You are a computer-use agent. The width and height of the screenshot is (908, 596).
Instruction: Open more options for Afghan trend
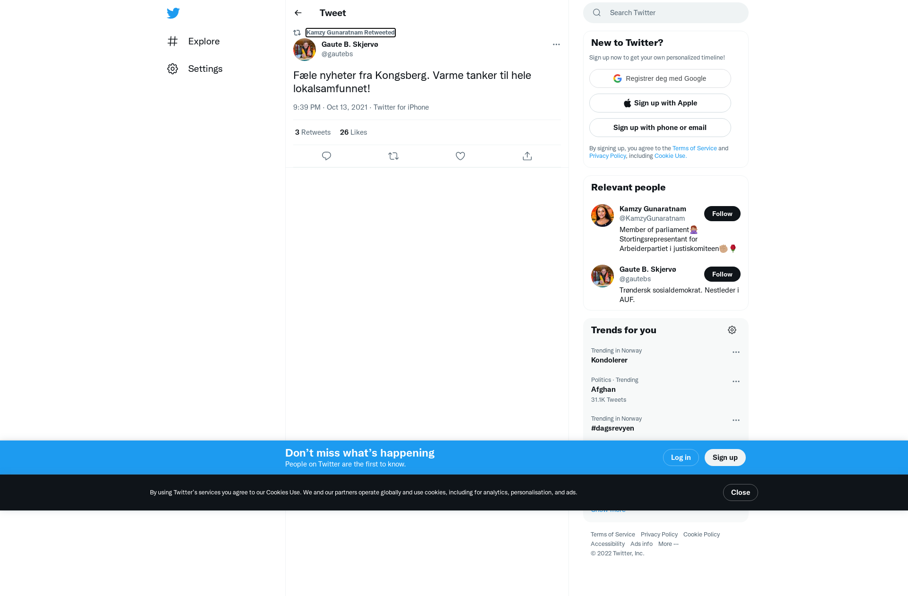click(x=736, y=381)
